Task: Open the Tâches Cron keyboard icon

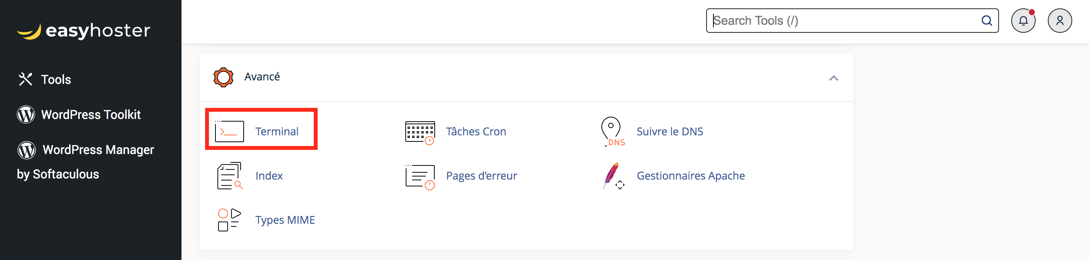Action: [419, 132]
